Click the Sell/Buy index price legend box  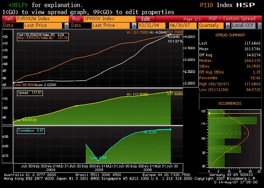43,36
